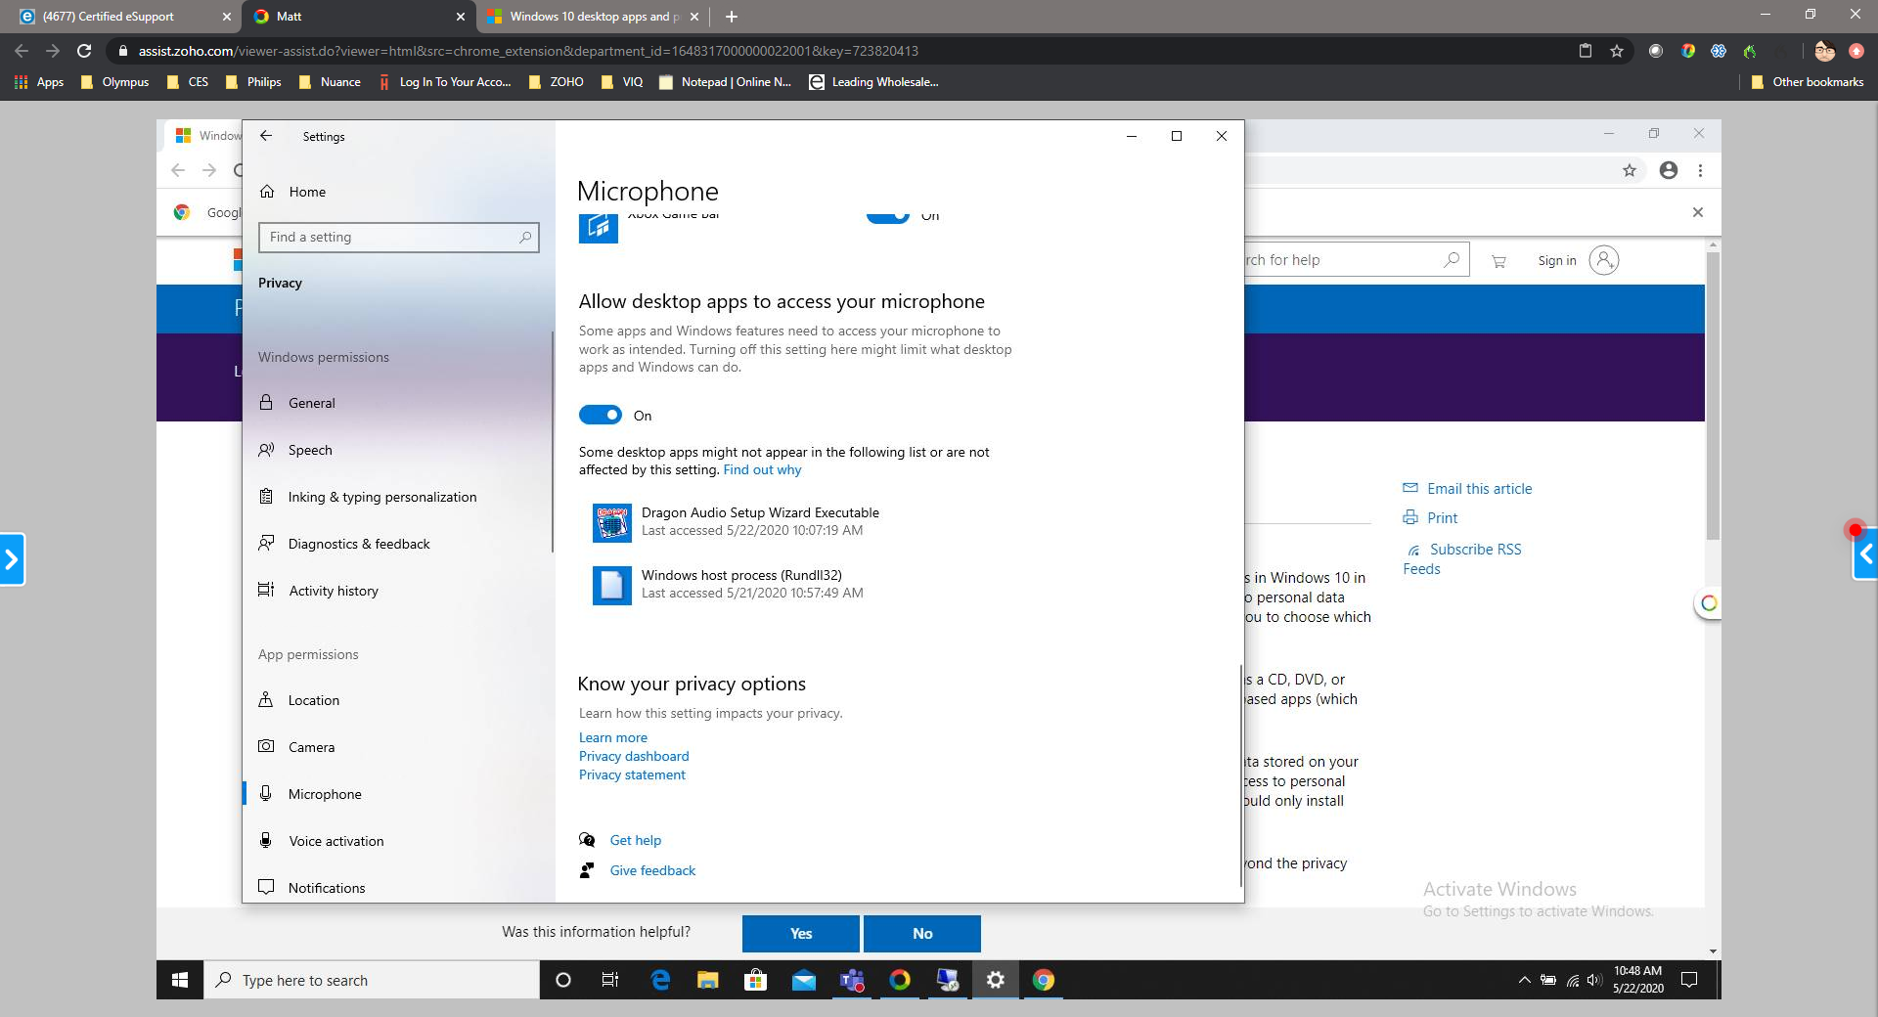1878x1017 pixels.
Task: Open Speech privacy settings
Action: click(x=399, y=450)
